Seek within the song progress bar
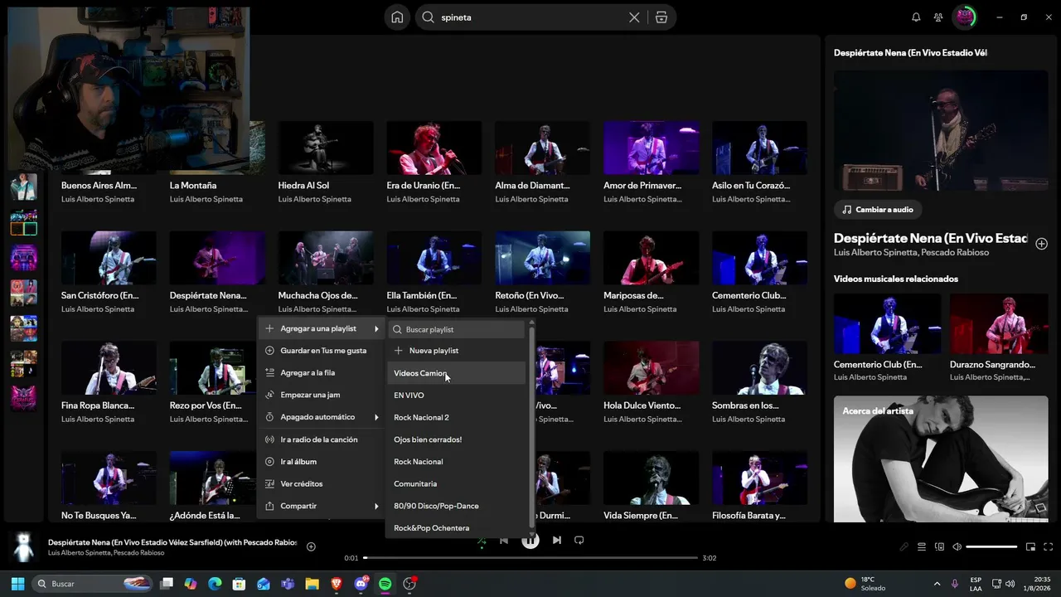The width and height of the screenshot is (1061, 597). point(530,558)
